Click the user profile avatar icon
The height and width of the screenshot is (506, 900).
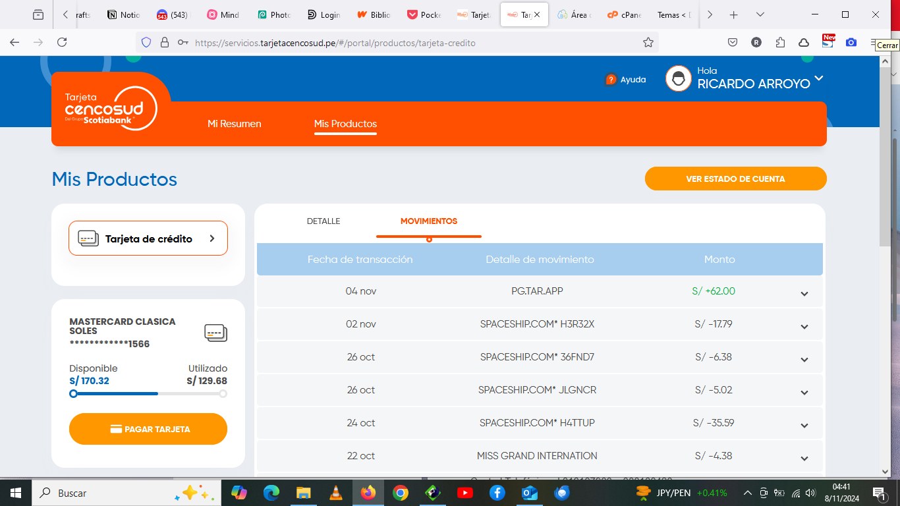pos(678,78)
